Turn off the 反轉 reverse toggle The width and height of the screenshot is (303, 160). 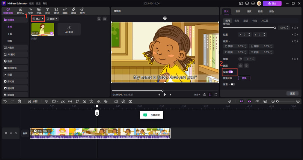point(231,72)
